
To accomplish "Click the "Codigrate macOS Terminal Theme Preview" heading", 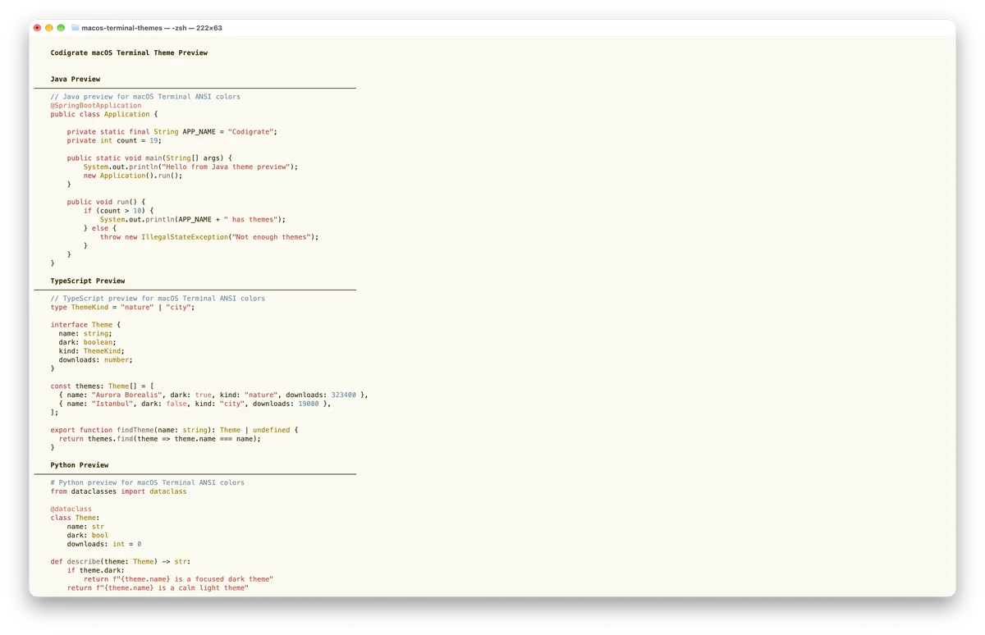I will [x=129, y=53].
